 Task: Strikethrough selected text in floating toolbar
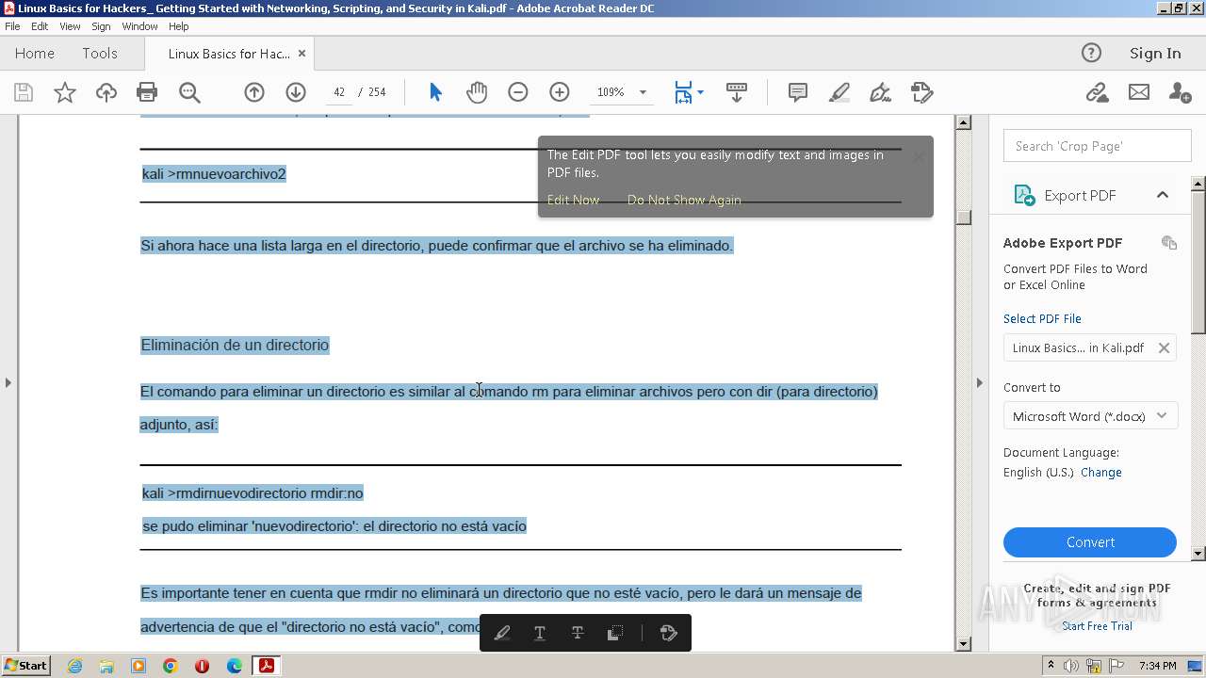click(x=578, y=633)
